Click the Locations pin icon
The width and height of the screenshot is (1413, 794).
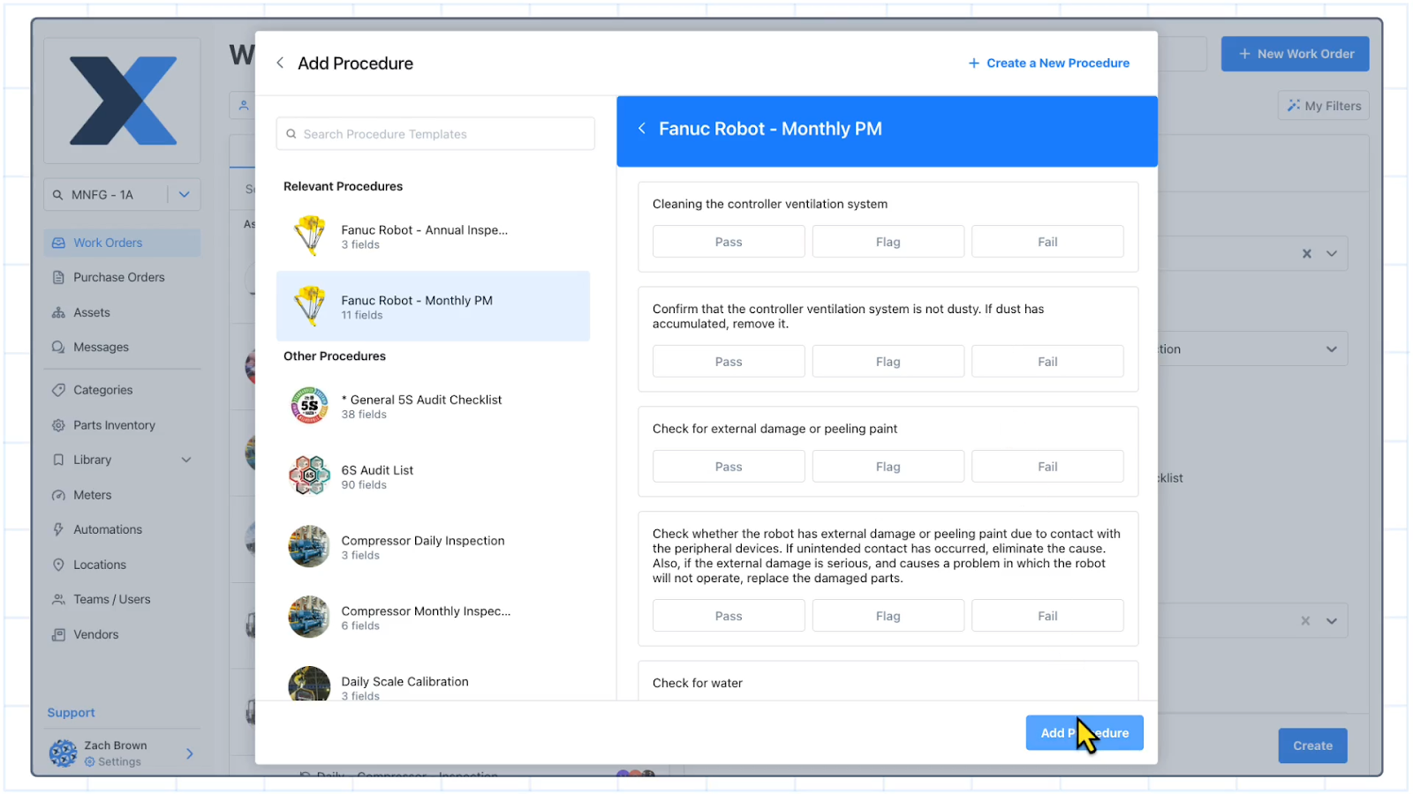[58, 565]
